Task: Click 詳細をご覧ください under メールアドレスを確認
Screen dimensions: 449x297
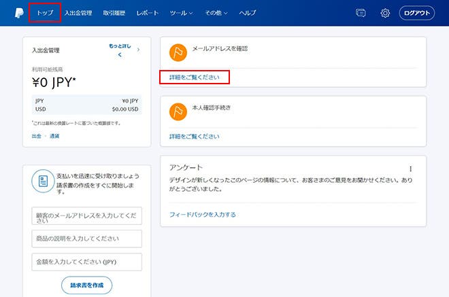Action: (x=195, y=77)
